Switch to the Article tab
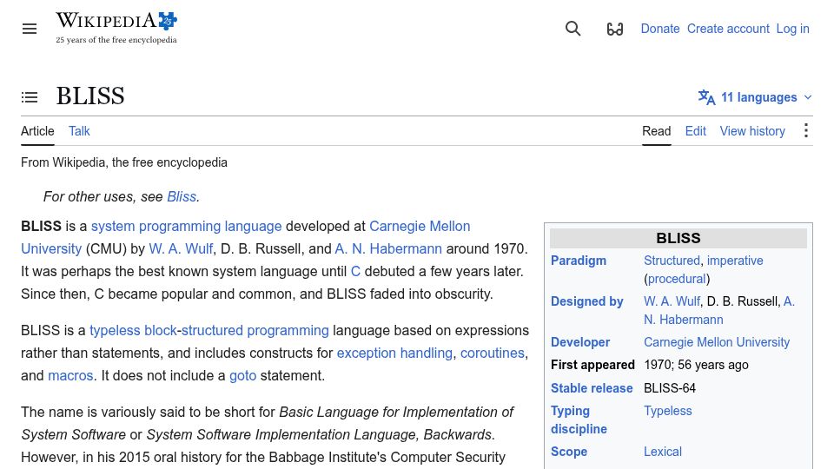 pyautogui.click(x=37, y=131)
